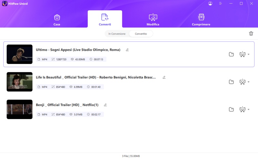This screenshot has height=159, width=258.
Task: Switch to the Comprimere tab
Action: 201,19
